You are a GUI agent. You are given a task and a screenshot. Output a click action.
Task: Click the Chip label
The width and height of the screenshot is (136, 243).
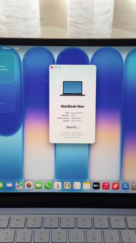click(x=67, y=113)
